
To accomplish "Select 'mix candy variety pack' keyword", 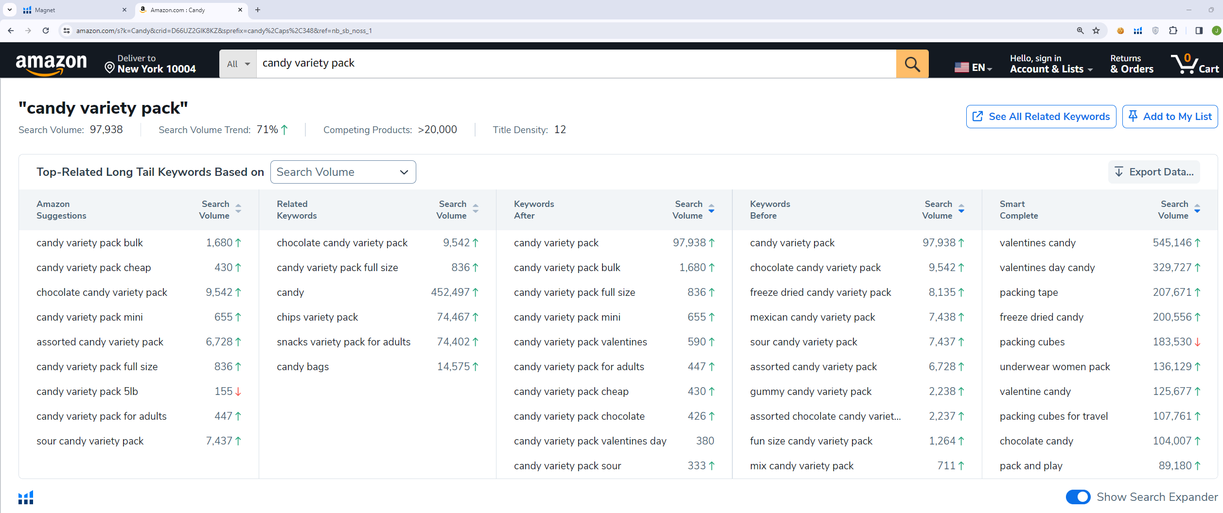I will pos(801,465).
